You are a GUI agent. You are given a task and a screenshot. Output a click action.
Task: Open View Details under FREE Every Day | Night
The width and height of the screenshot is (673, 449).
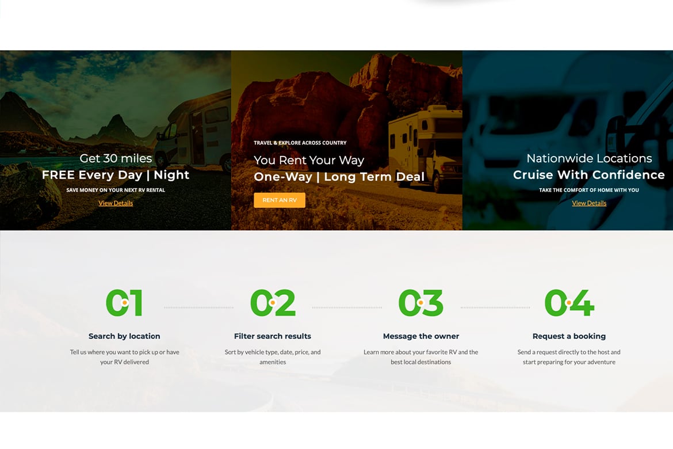(116, 203)
